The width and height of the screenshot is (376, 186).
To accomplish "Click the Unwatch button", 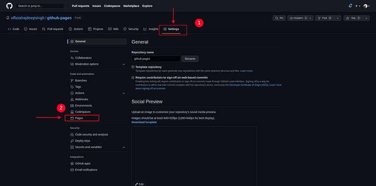I will [x=298, y=18].
